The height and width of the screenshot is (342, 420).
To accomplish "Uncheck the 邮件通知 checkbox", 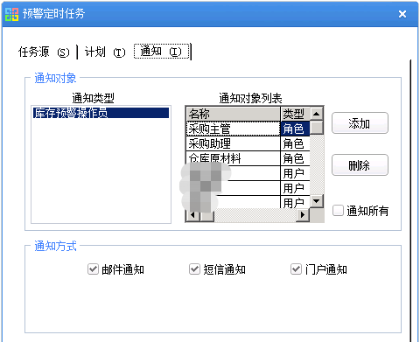I will click(93, 269).
